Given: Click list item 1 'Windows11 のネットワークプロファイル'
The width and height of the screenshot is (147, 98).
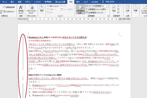Looking at the screenshot, I should (74, 87).
